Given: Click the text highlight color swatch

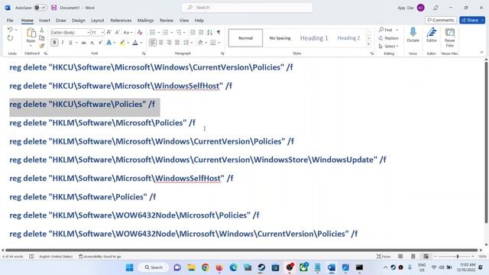Looking at the screenshot, I should point(122,43).
